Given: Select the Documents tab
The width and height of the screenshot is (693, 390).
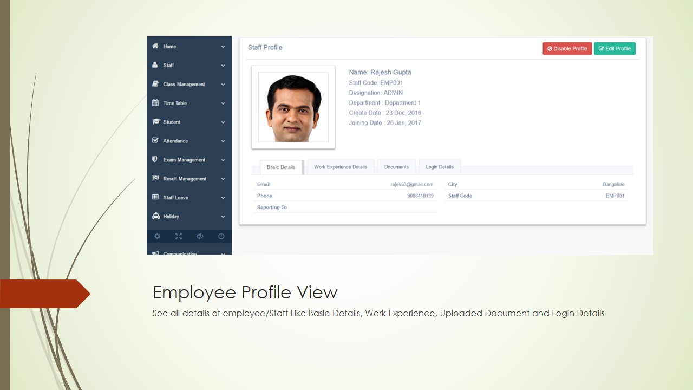Looking at the screenshot, I should click(x=396, y=167).
